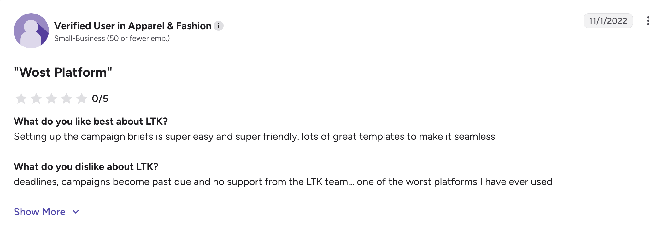Image resolution: width=663 pixels, height=228 pixels.
Task: Click the worst platforms dislike answer text
Action: (283, 182)
